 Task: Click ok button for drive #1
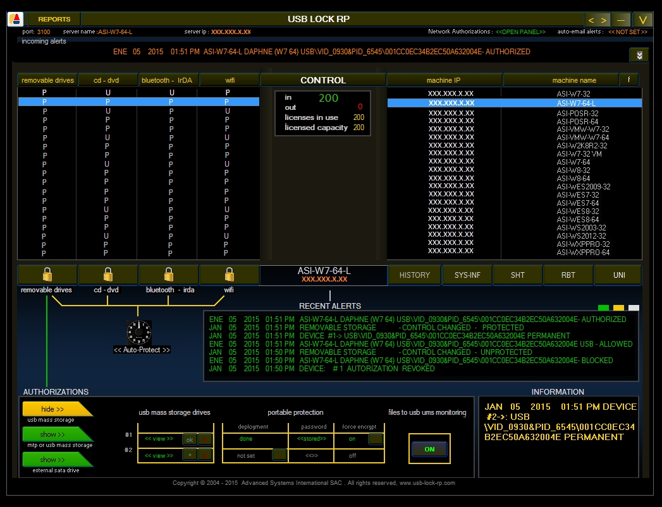190,439
